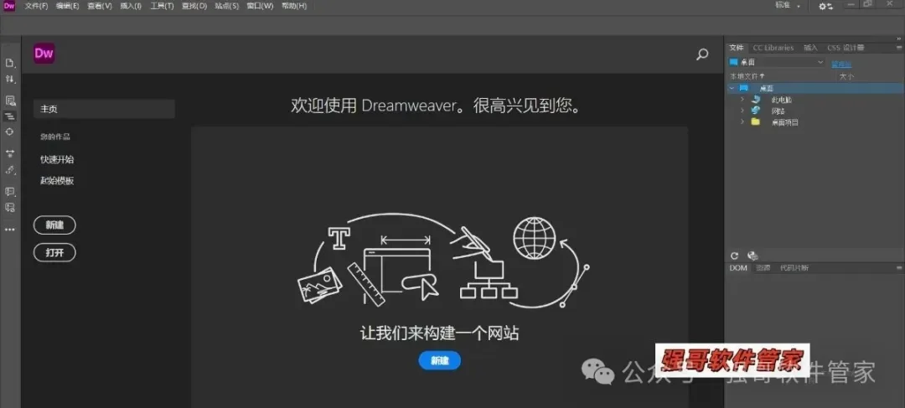905x408 pixels.
Task: Toggle the Visual Media Queries bar icon
Action: click(x=10, y=116)
